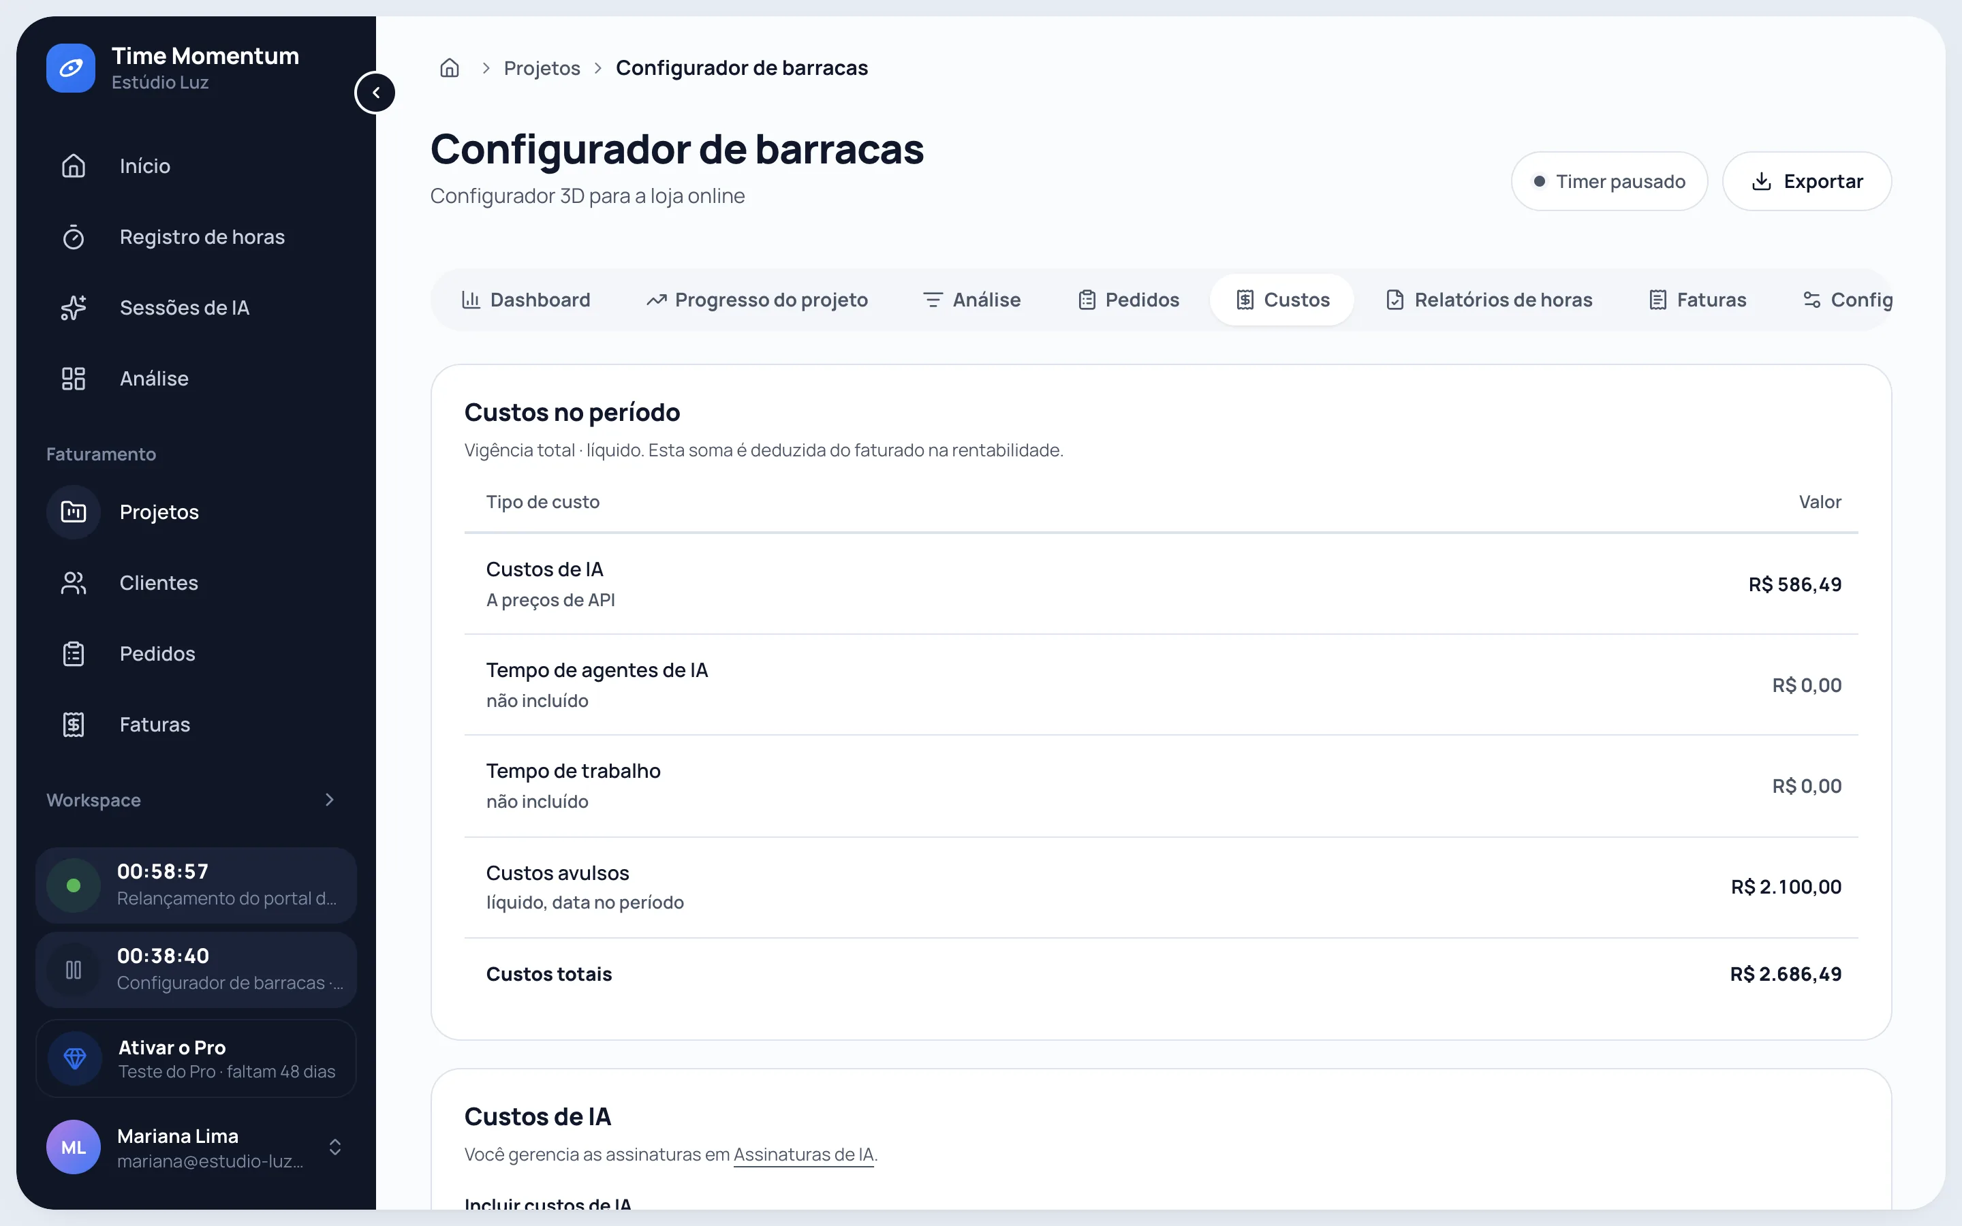1962x1226 pixels.
Task: Open the Faturas project tab
Action: tap(1697, 300)
